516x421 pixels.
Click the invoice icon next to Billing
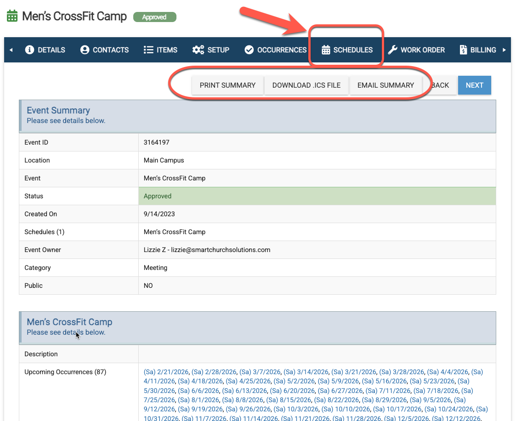(x=464, y=50)
